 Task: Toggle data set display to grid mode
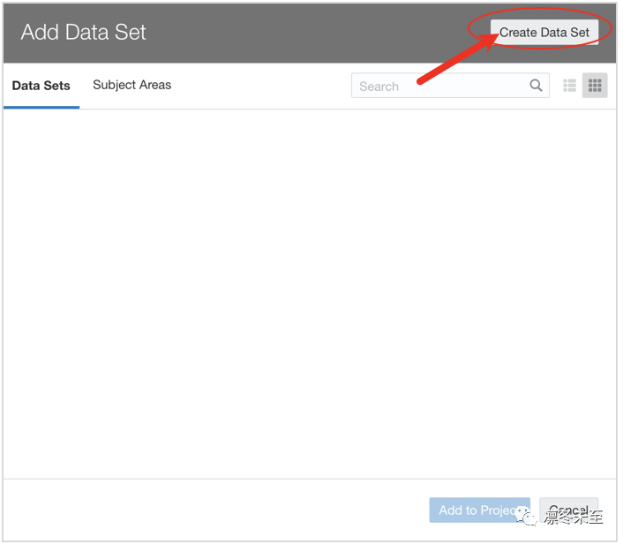pos(595,85)
